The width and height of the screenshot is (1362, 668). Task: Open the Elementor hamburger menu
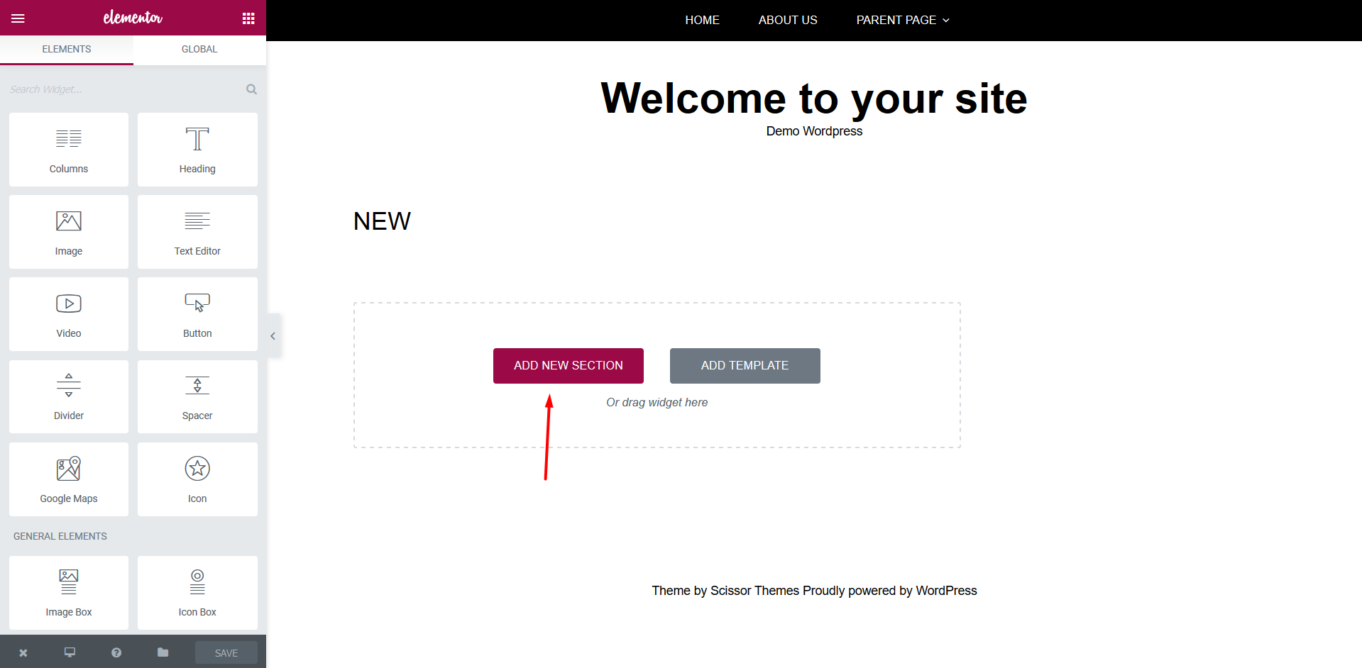18,18
